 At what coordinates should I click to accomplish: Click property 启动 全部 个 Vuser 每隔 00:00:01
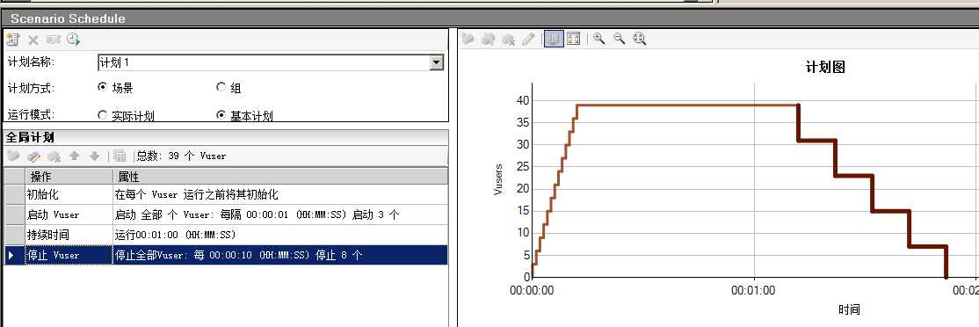257,214
